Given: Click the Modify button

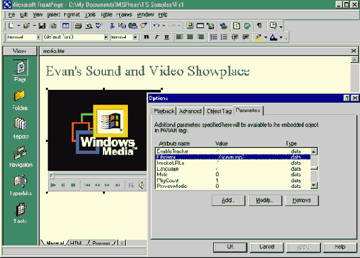Looking at the screenshot, I should [x=265, y=201].
